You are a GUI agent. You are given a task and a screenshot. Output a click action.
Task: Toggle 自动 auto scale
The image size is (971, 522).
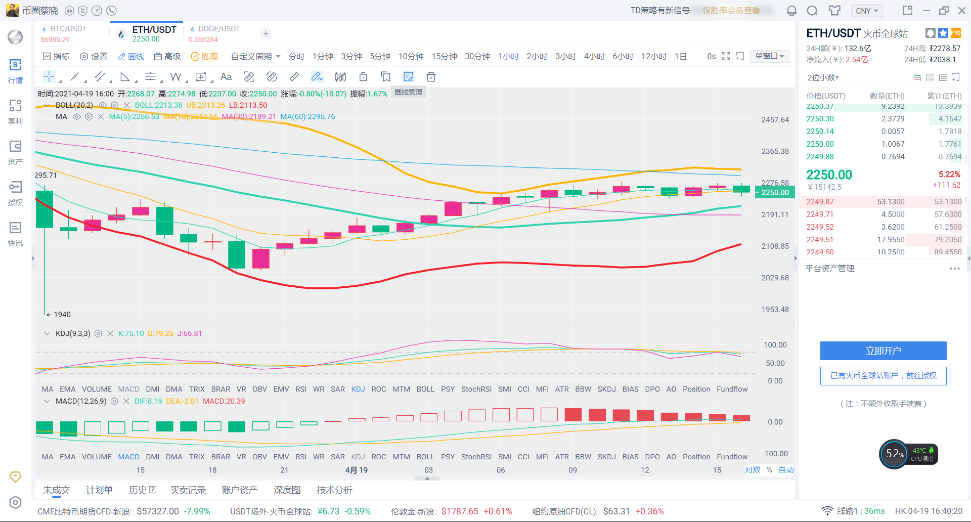tap(786, 470)
